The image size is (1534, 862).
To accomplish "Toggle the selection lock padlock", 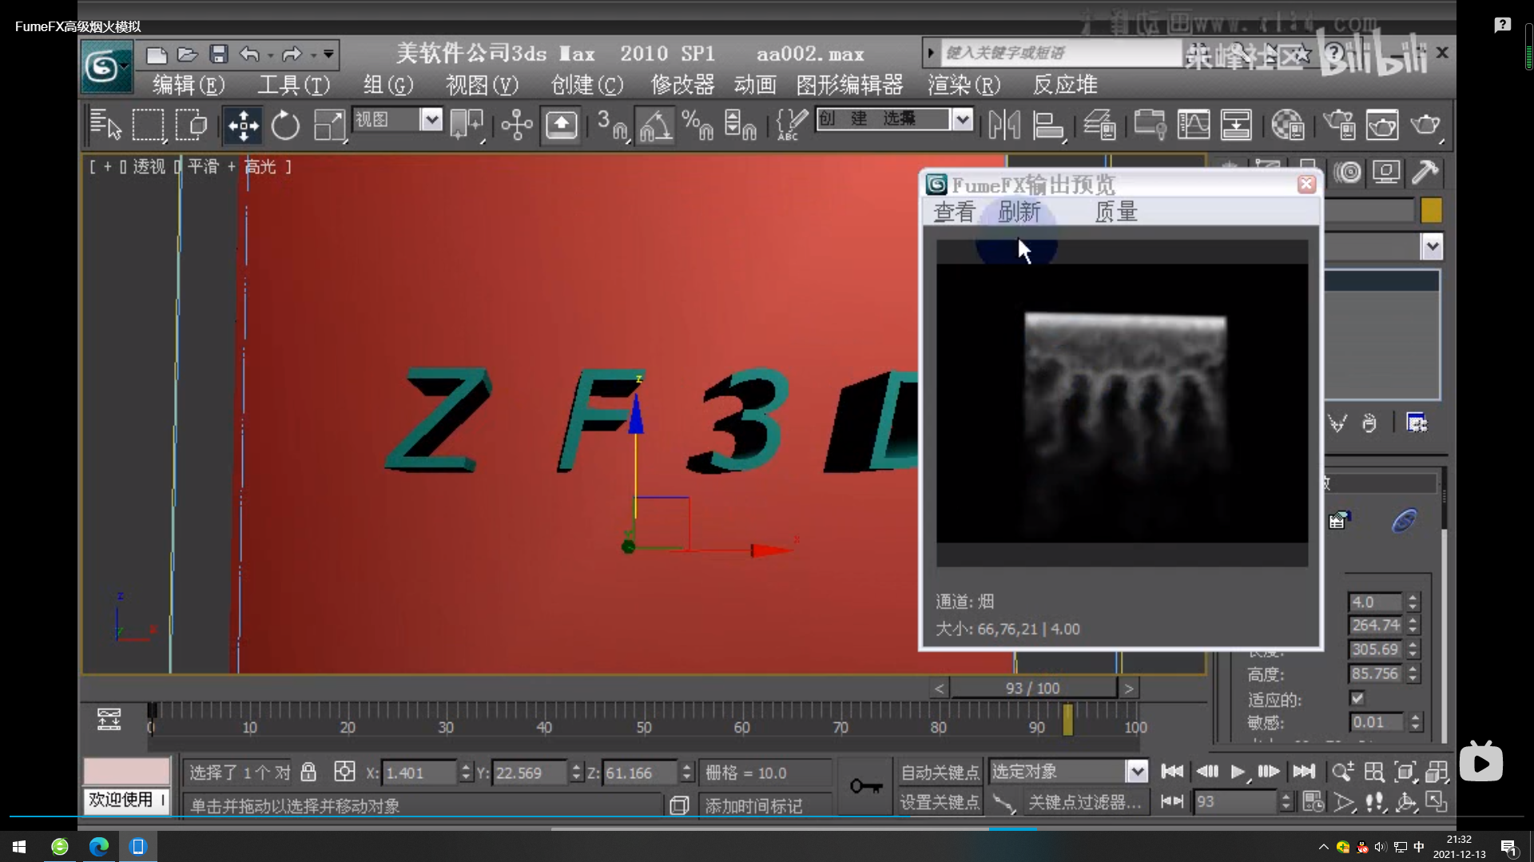I will pyautogui.click(x=308, y=772).
